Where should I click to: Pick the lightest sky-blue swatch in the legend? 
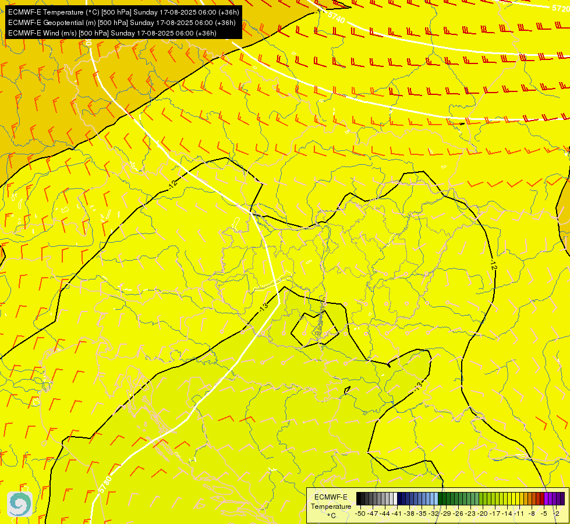click(436, 498)
